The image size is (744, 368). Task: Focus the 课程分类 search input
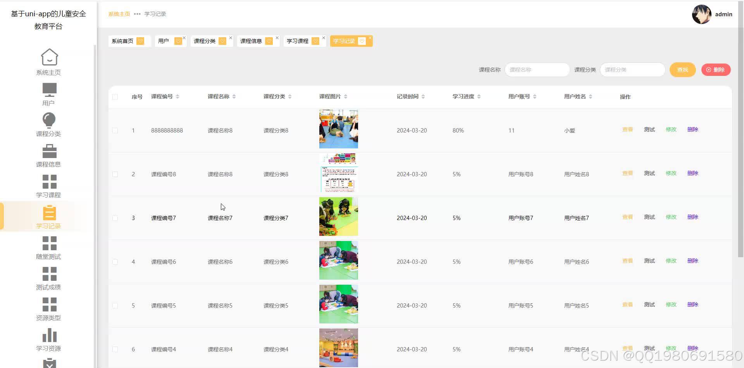point(632,70)
